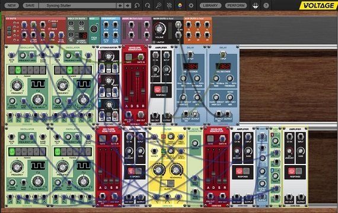Click the Noise Generator level knob

195,143
